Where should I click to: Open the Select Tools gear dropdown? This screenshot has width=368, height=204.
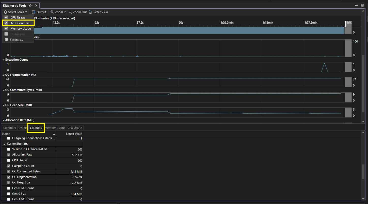click(x=15, y=12)
